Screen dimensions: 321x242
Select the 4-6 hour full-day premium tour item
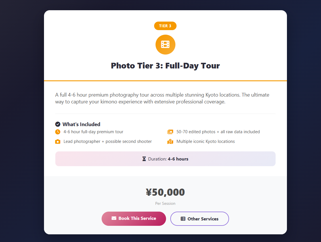93,132
